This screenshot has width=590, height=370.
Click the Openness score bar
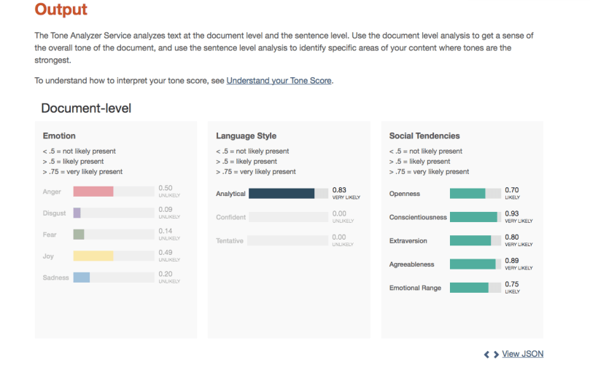[467, 194]
